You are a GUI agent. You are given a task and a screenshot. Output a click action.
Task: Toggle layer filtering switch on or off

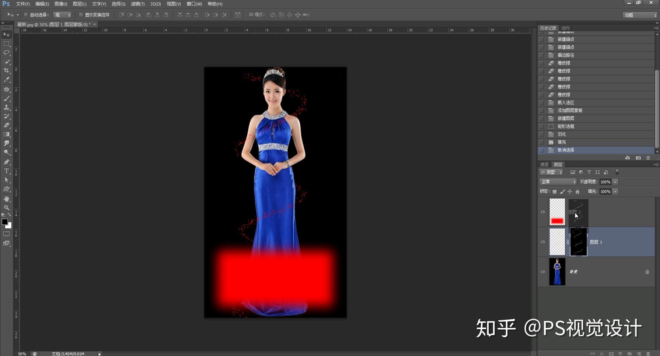(617, 172)
